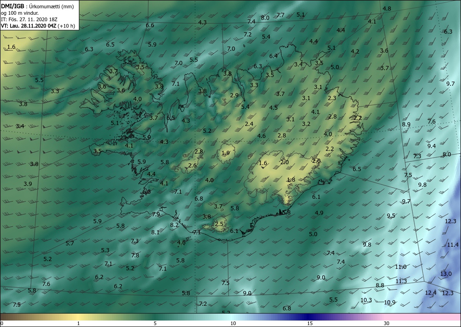Click the '4.2' value label
This screenshot has width=461, height=327.
pos(355,52)
